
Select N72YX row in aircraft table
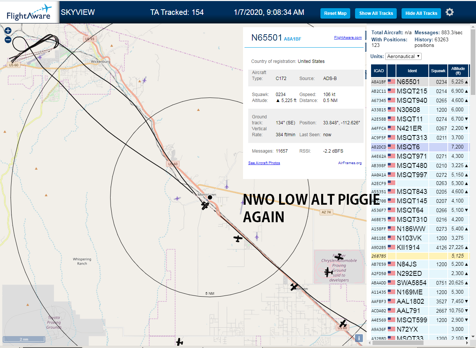pos(420,329)
